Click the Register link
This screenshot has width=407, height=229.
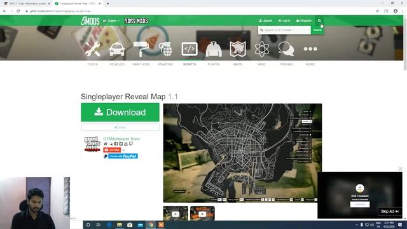304,20
